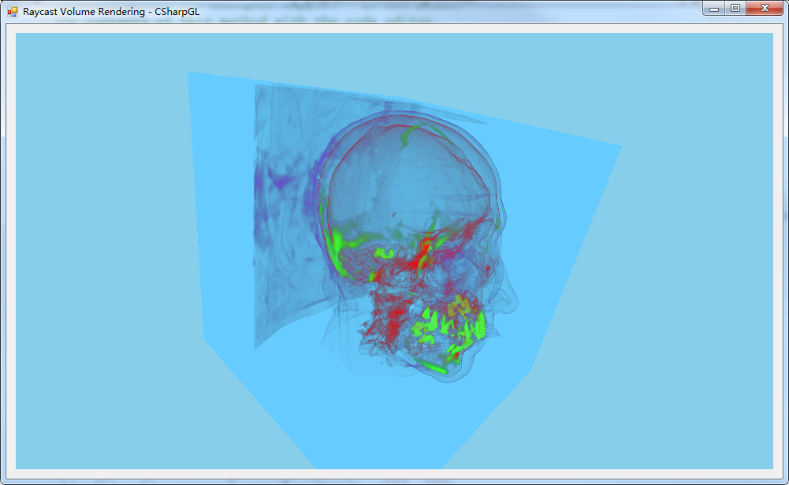Viewport: 789px width, 485px height.
Task: Click the application icon in the title bar
Action: pos(12,12)
